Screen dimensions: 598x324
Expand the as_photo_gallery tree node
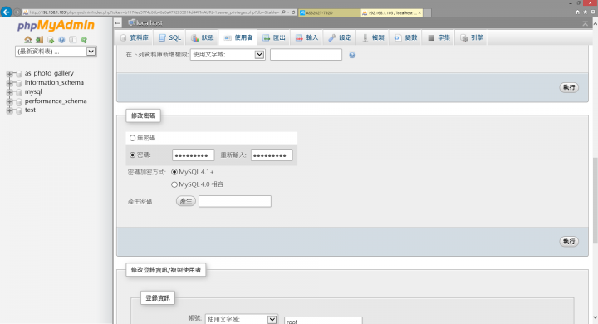(x=9, y=74)
